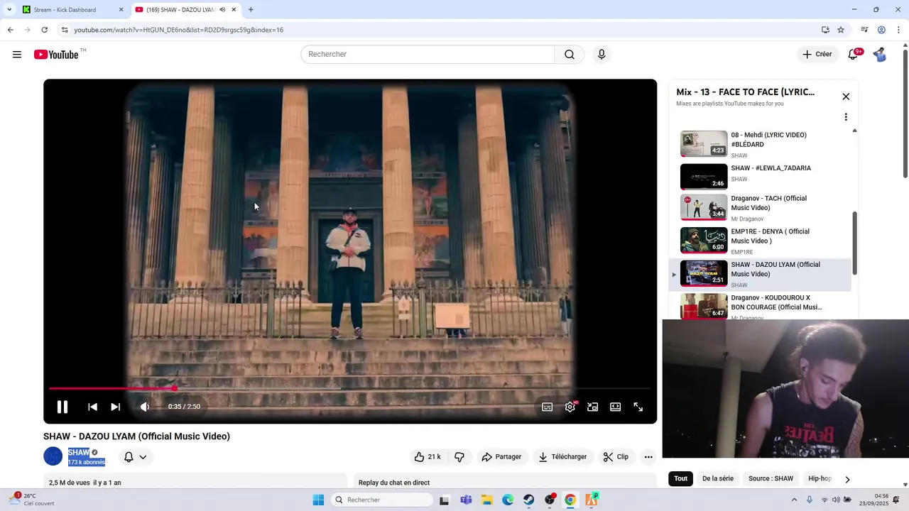The height and width of the screenshot is (511, 909).
Task: Open the SHAW channel avatar
Action: click(53, 456)
